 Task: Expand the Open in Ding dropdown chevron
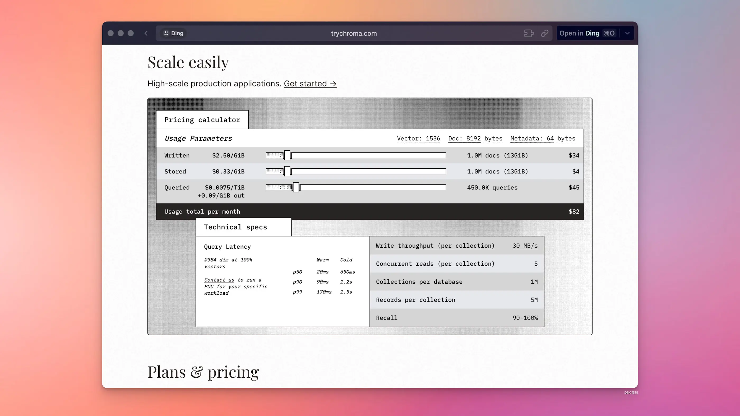pyautogui.click(x=627, y=33)
